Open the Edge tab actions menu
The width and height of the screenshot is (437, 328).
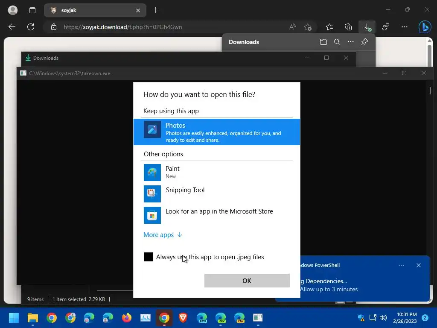[x=32, y=10]
